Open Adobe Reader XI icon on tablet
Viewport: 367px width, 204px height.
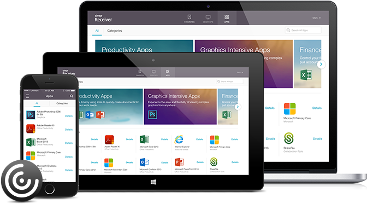pyautogui.click(x=109, y=139)
